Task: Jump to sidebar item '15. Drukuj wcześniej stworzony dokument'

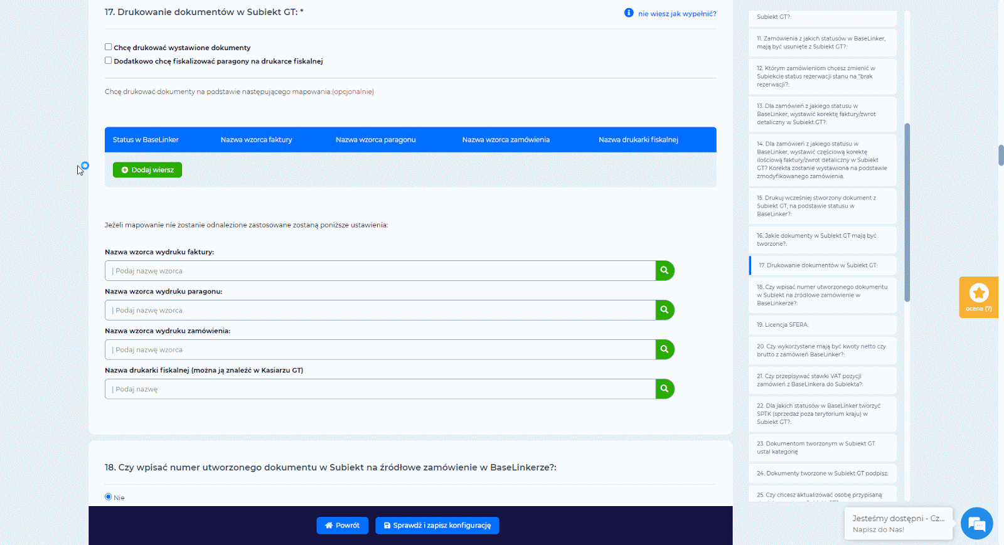Action: pos(822,206)
